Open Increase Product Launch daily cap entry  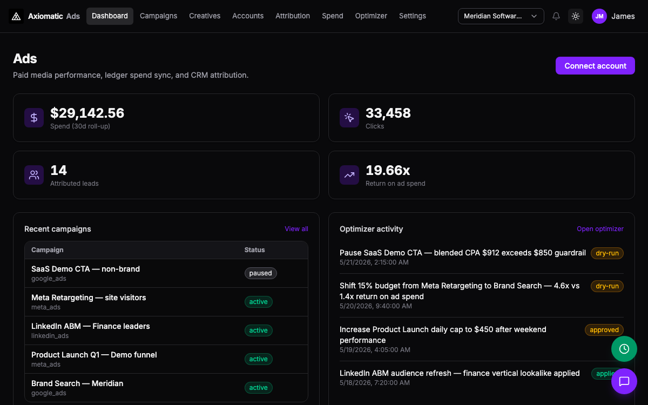pyautogui.click(x=482, y=339)
